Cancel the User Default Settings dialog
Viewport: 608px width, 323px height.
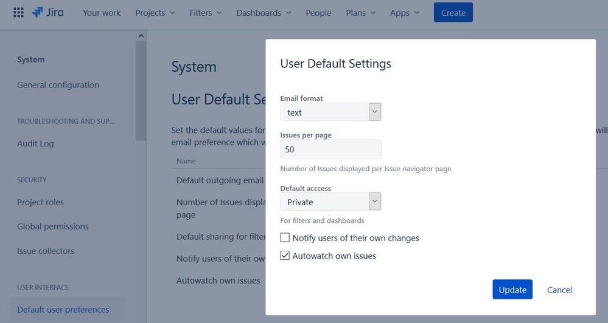click(559, 290)
